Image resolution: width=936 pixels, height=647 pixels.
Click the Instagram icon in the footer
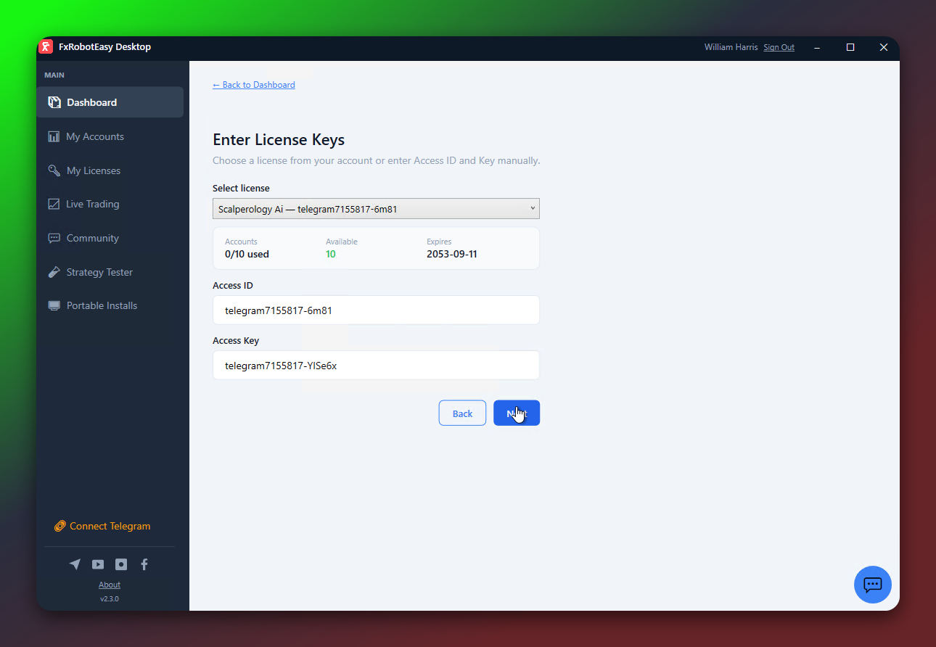point(121,564)
